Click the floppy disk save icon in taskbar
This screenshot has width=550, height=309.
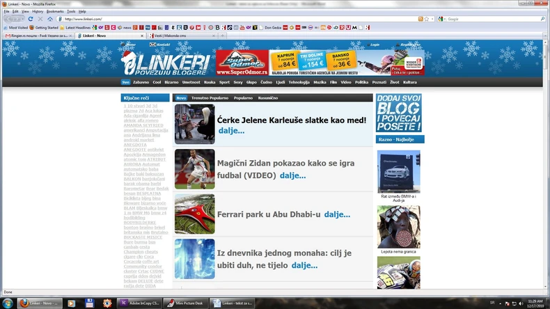89,303
